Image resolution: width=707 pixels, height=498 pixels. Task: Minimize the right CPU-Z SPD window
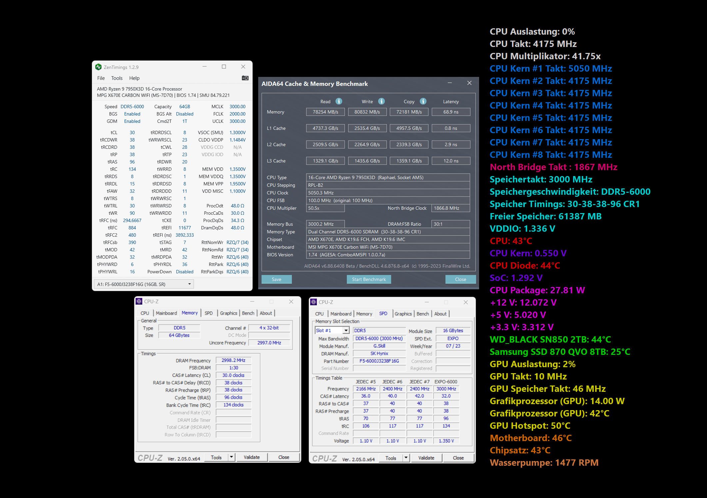tap(427, 302)
